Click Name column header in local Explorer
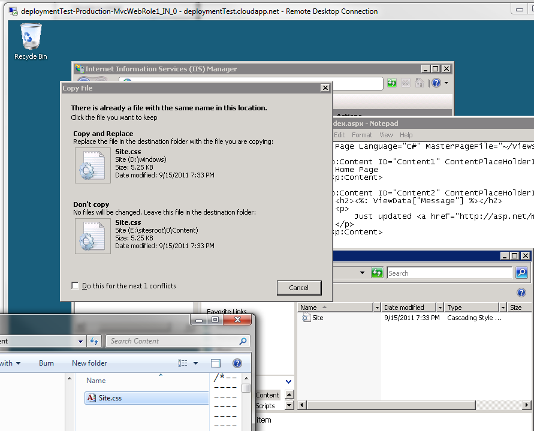Viewport: 534px width, 431px height. (96, 381)
